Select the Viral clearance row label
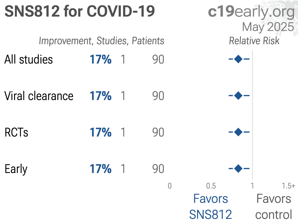Image resolution: width=298 pixels, height=223 pixels. coord(39,96)
